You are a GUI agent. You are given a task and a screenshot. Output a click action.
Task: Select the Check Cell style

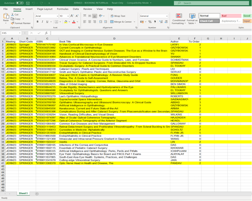(x=209, y=21)
